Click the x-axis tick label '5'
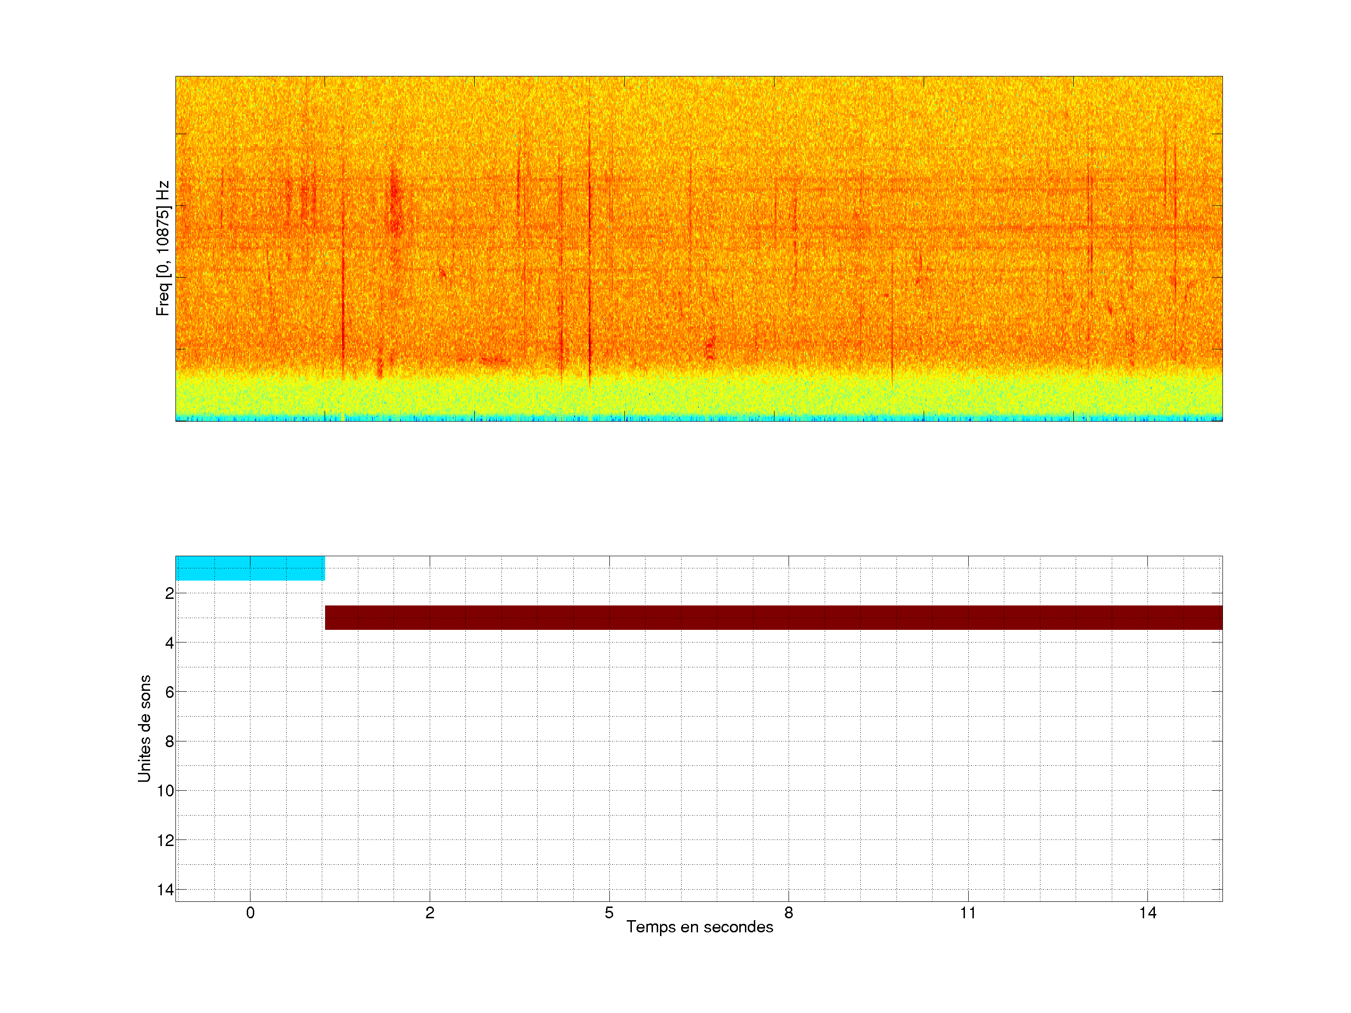1351x1013 pixels. (609, 913)
